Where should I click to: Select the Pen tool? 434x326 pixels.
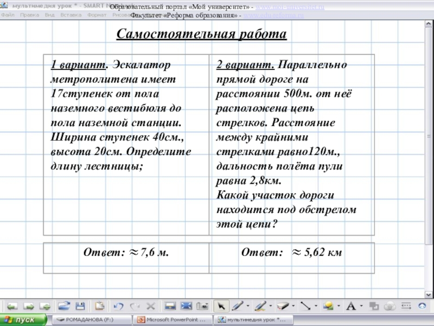237,306
